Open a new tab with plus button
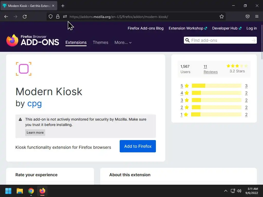The image size is (263, 197). (63, 6)
